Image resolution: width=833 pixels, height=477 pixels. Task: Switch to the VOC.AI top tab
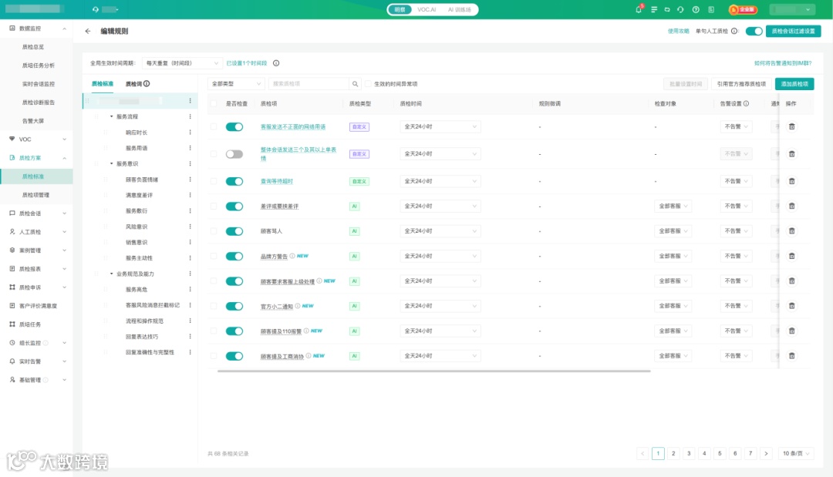pos(427,9)
